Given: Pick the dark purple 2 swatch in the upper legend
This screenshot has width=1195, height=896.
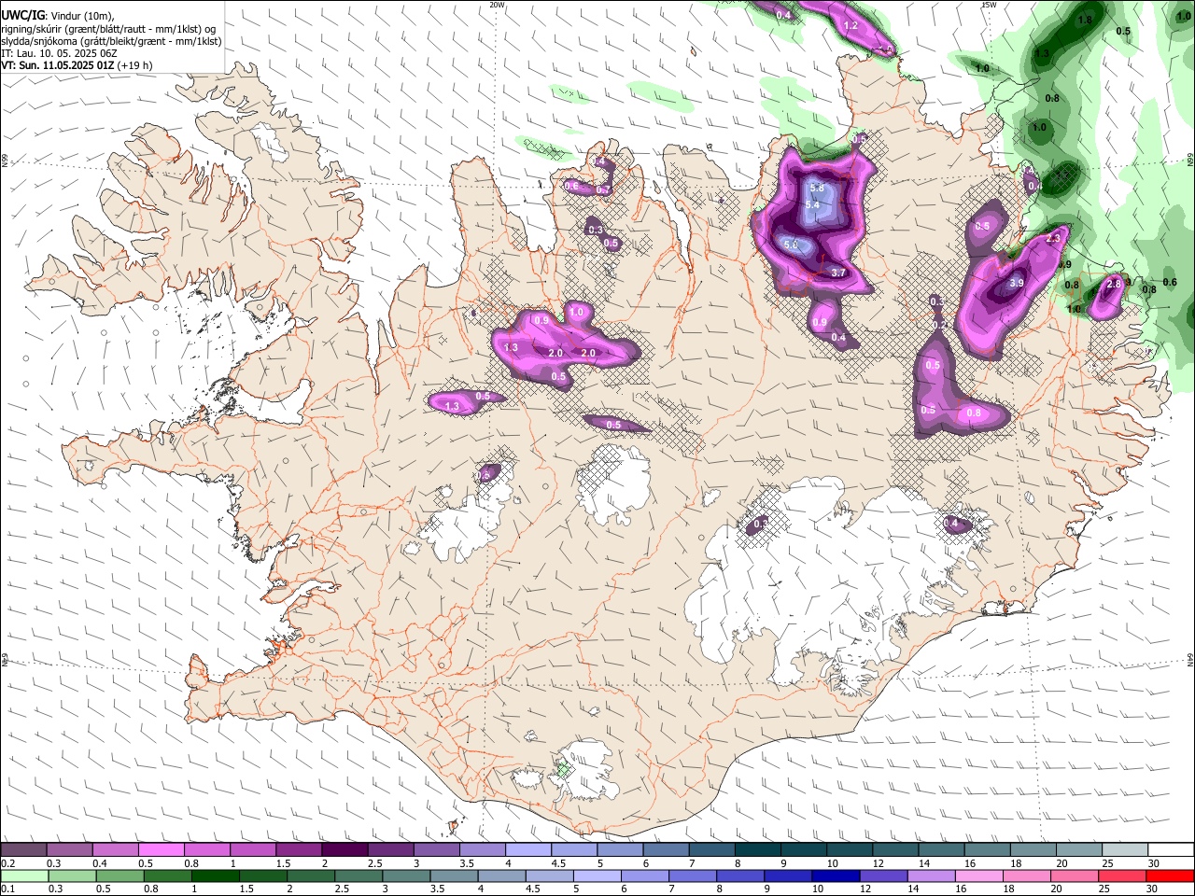Looking at the screenshot, I should click(x=344, y=850).
